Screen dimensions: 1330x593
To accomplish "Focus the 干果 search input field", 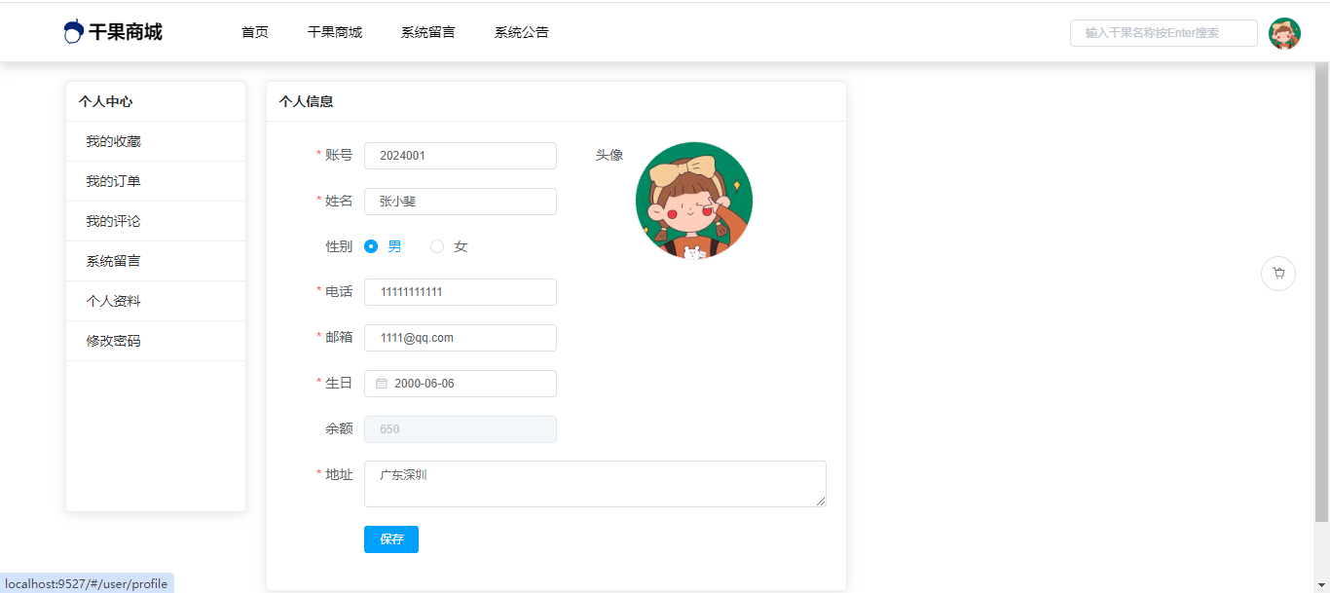I will click(x=1164, y=33).
